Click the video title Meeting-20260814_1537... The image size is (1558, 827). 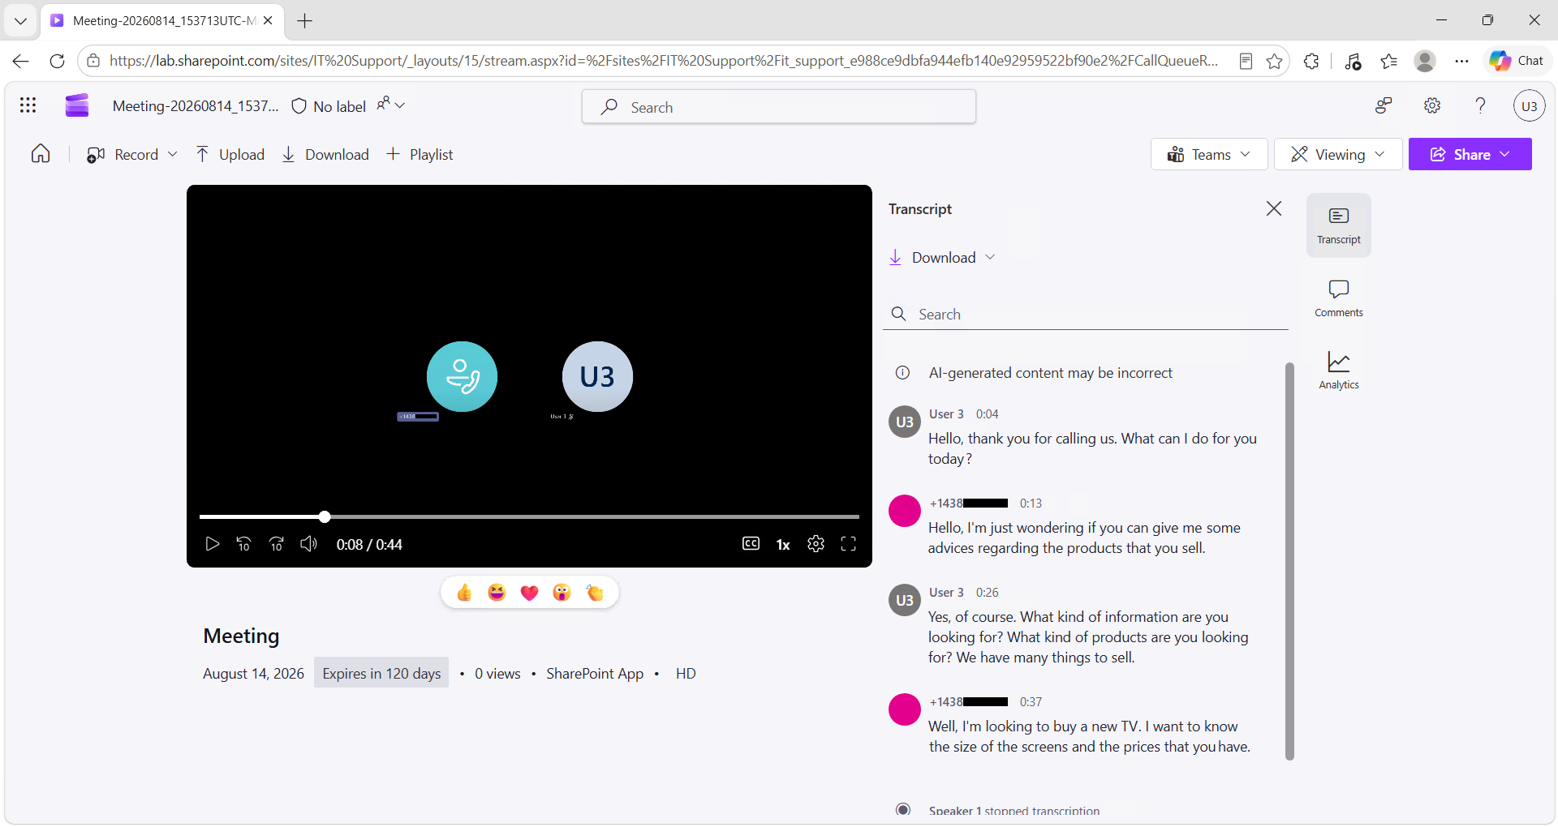(195, 106)
